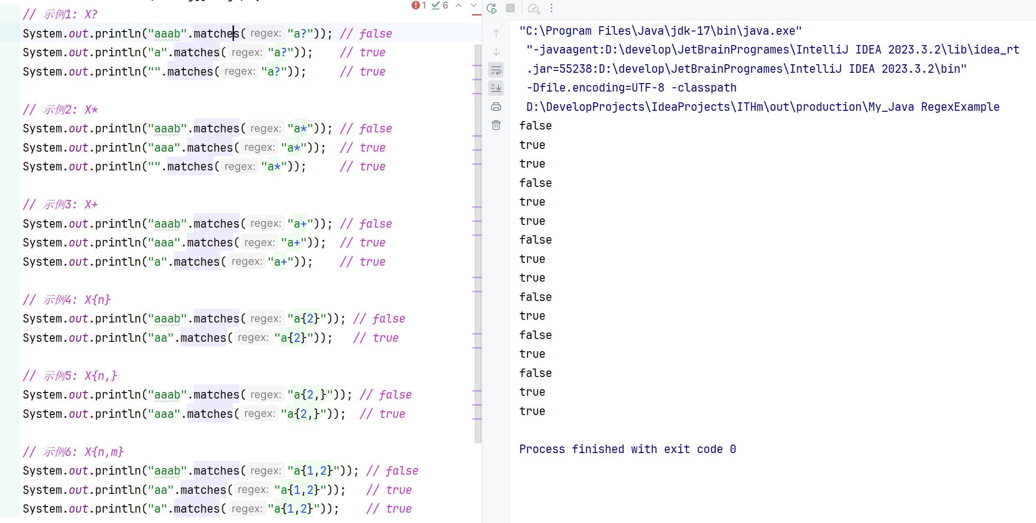Click the comment '// 示例6: X{n,m}'
1036x523 pixels.
(x=73, y=452)
